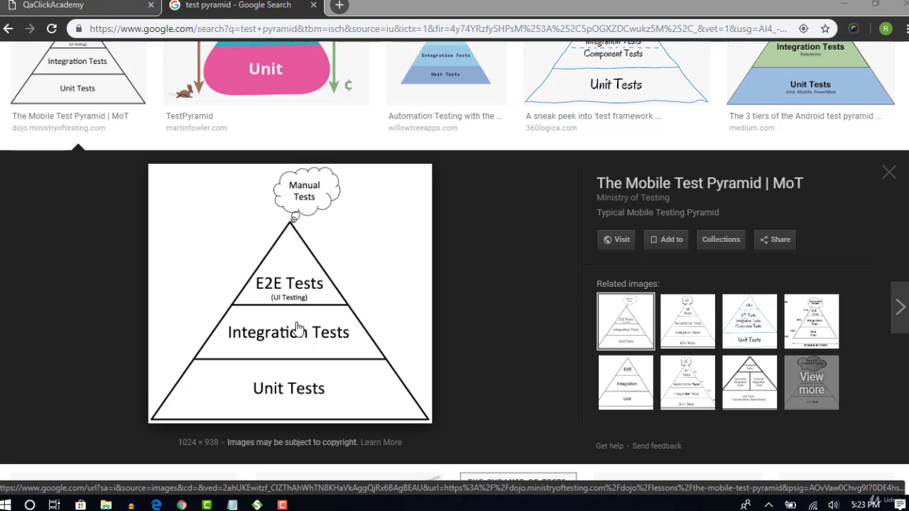
Task: Open Collections button
Action: pyautogui.click(x=721, y=239)
